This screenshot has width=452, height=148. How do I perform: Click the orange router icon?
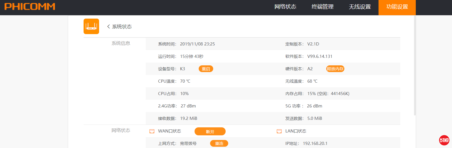tap(91, 26)
